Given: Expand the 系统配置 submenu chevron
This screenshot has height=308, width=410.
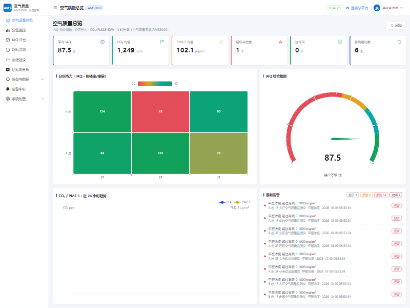Looking at the screenshot, I should [x=43, y=99].
